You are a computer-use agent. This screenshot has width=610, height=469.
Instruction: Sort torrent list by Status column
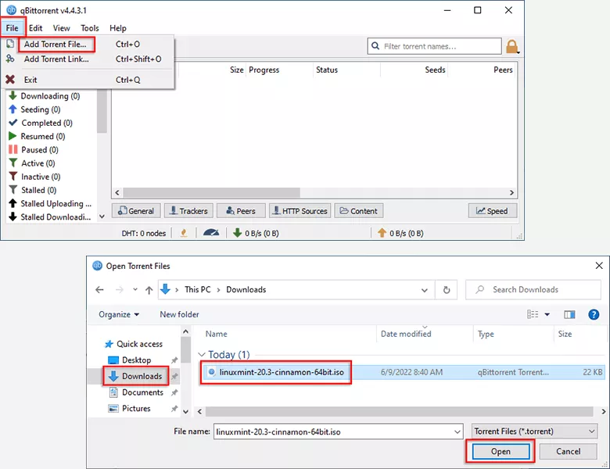tap(327, 70)
